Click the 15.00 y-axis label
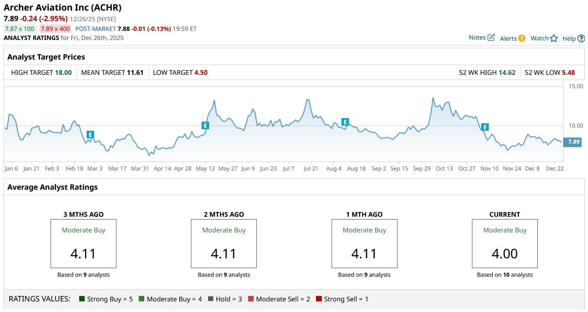 (x=576, y=86)
